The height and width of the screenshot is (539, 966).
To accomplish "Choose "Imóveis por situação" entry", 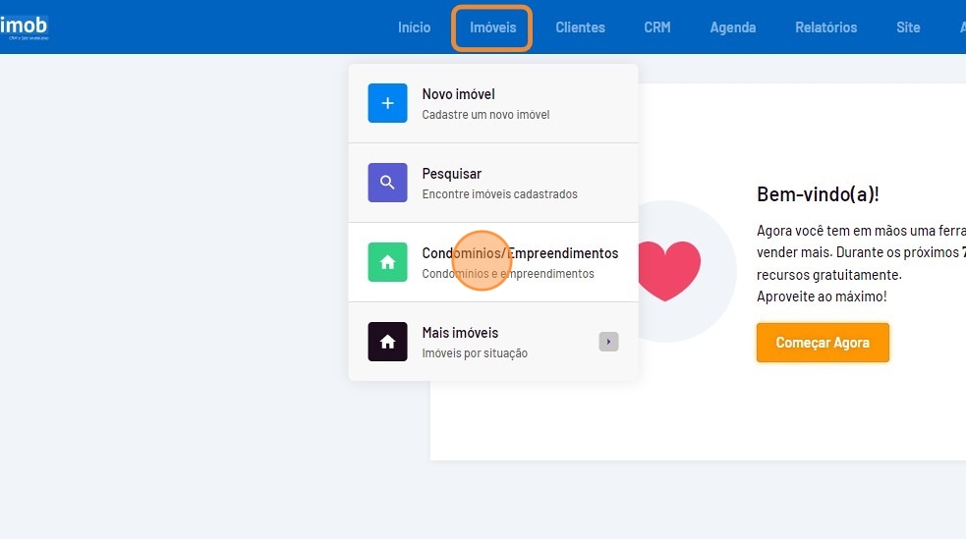I will pos(475,353).
